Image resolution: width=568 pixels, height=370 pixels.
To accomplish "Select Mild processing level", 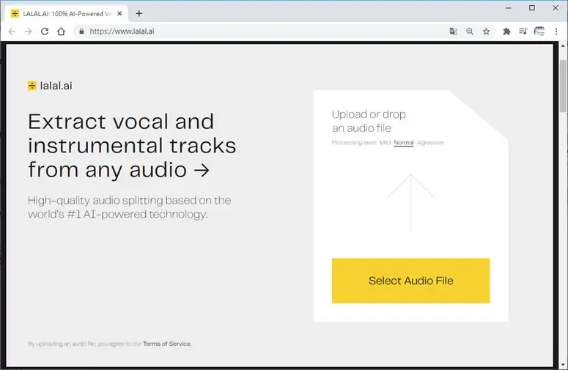I will click(x=385, y=143).
